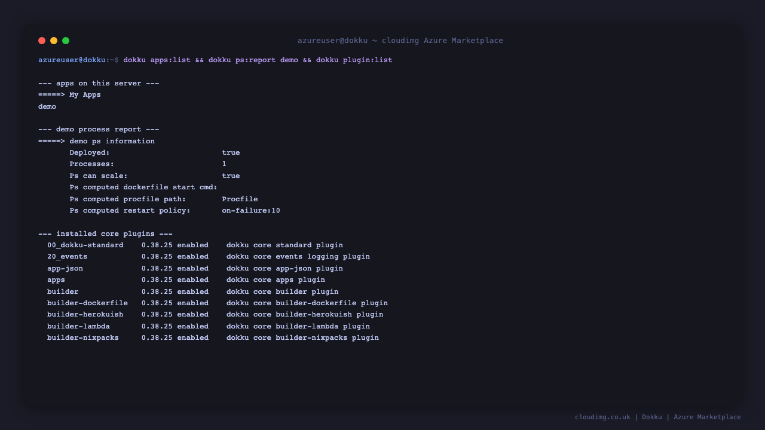Click the '--- demo process report ---' heading
The width and height of the screenshot is (765, 430).
[x=99, y=130]
